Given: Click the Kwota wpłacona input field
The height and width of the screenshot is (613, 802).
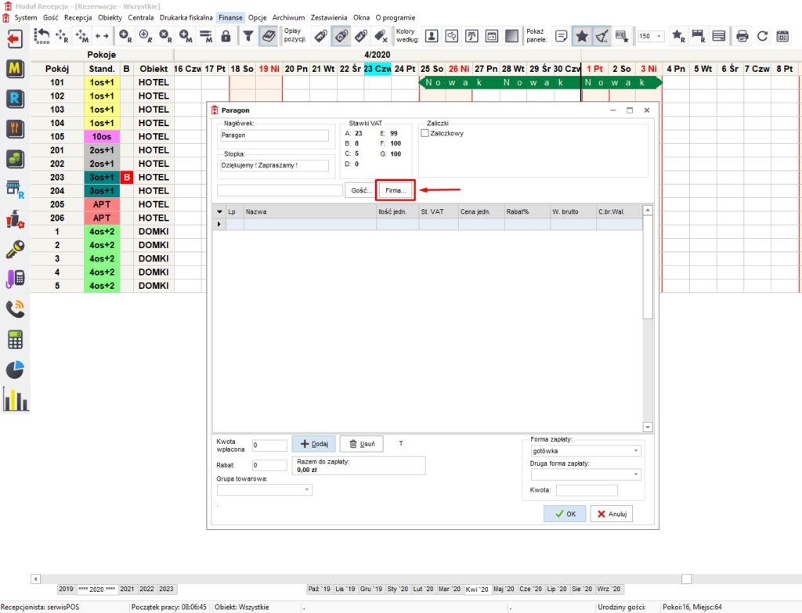Looking at the screenshot, I should pyautogui.click(x=269, y=445).
